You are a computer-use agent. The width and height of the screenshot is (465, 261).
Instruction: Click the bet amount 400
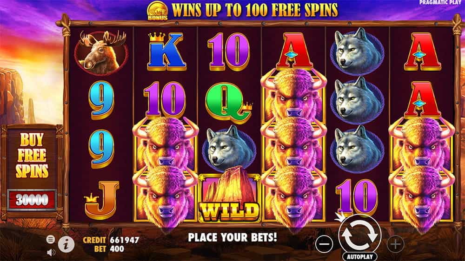(x=117, y=249)
